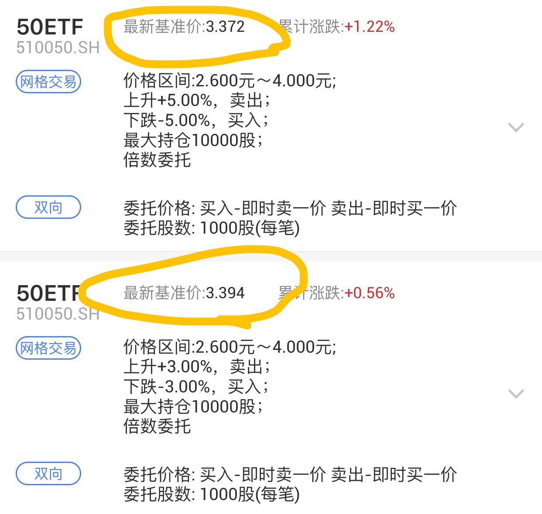This screenshot has width=542, height=514.
Task: Tap the 最新基准价:3.372 label
Action: pos(184,27)
